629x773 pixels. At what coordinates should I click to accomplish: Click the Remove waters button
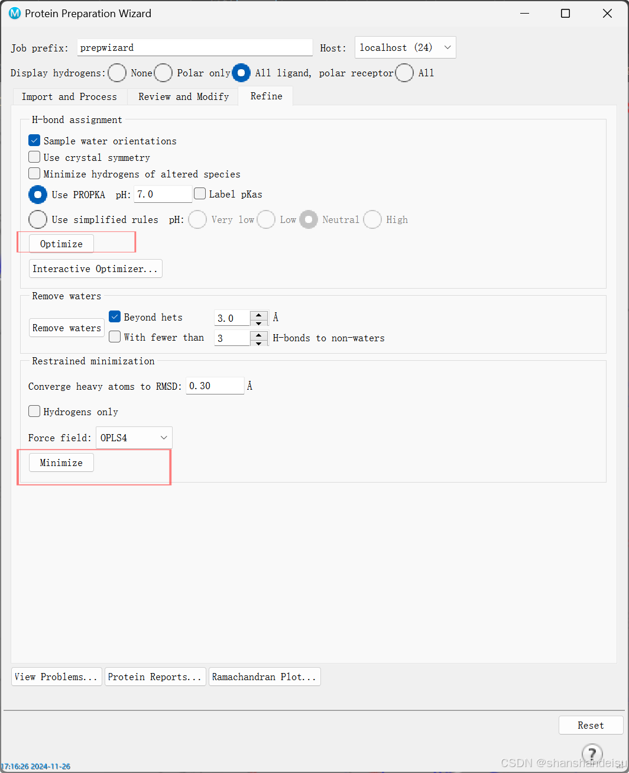67,328
